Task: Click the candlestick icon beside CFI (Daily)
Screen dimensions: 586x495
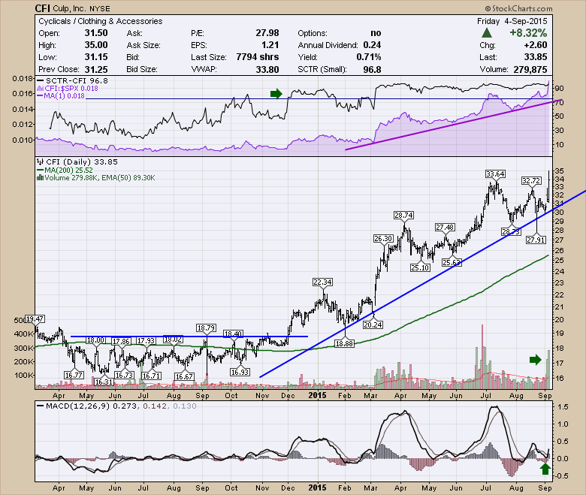Action: pyautogui.click(x=41, y=161)
